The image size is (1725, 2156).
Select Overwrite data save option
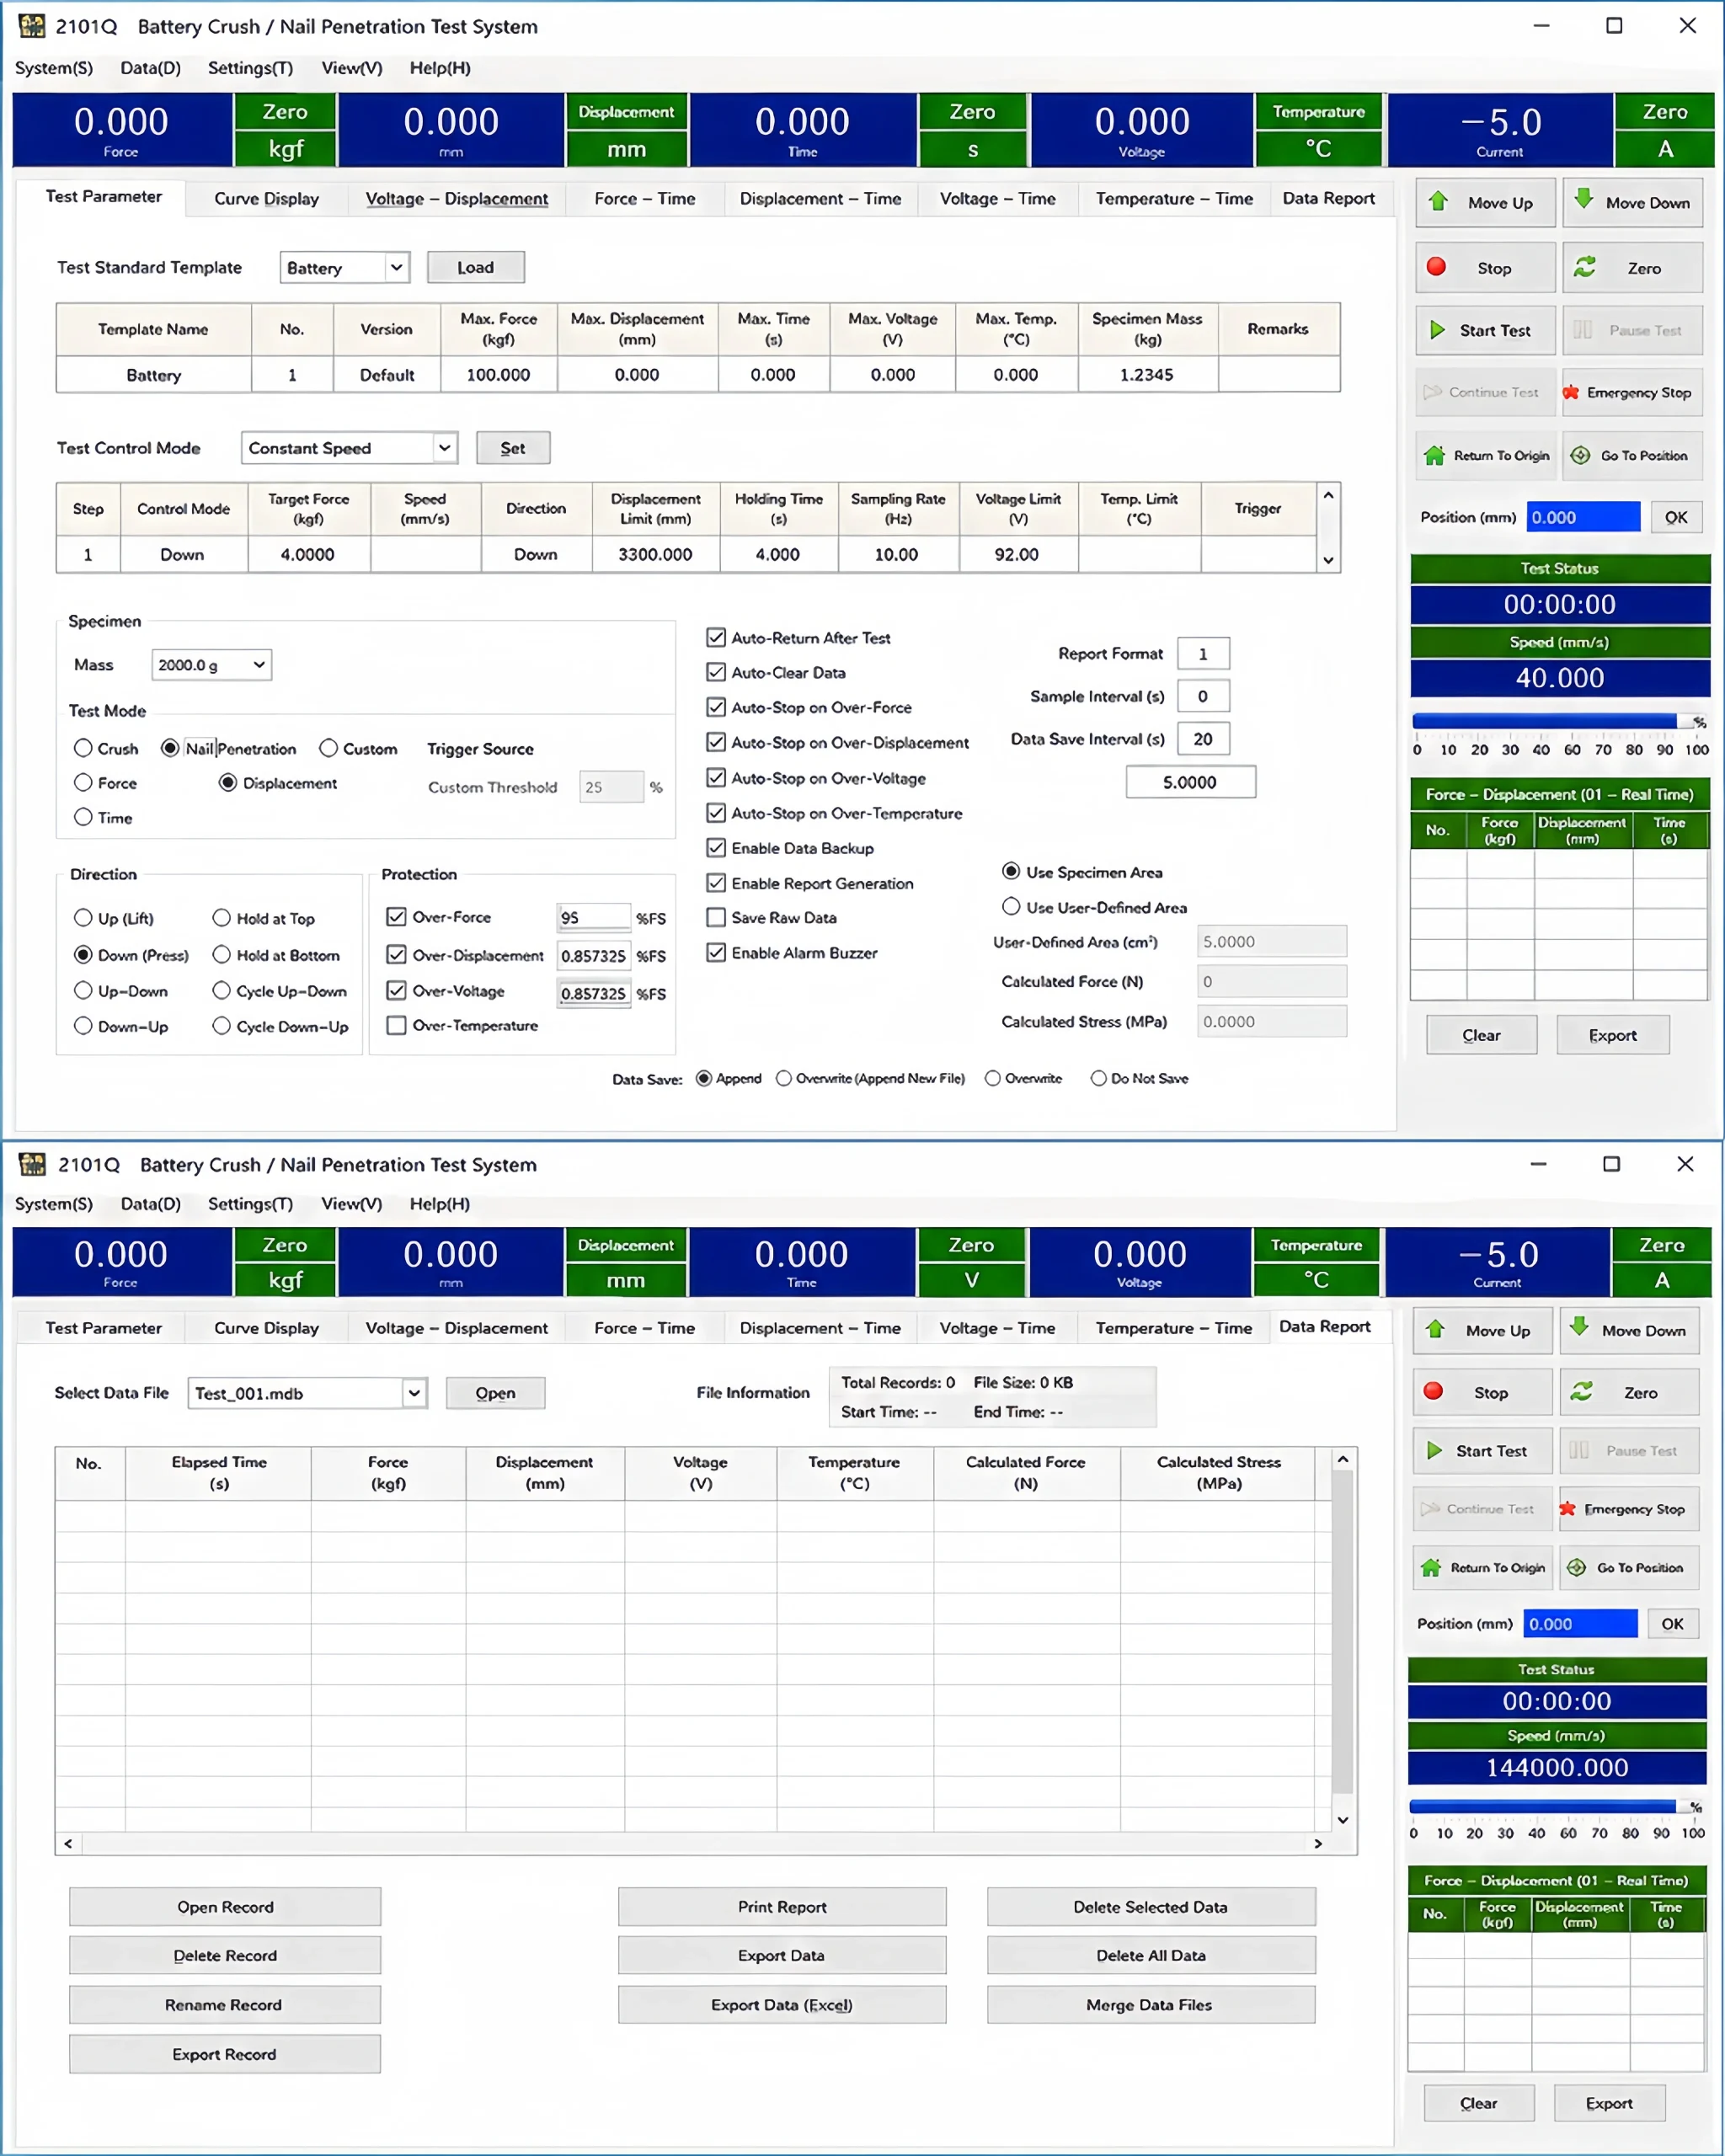[x=992, y=1078]
